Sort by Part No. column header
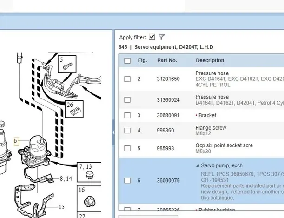 167,60
